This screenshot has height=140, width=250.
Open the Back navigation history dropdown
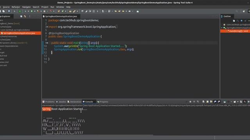[126, 11]
